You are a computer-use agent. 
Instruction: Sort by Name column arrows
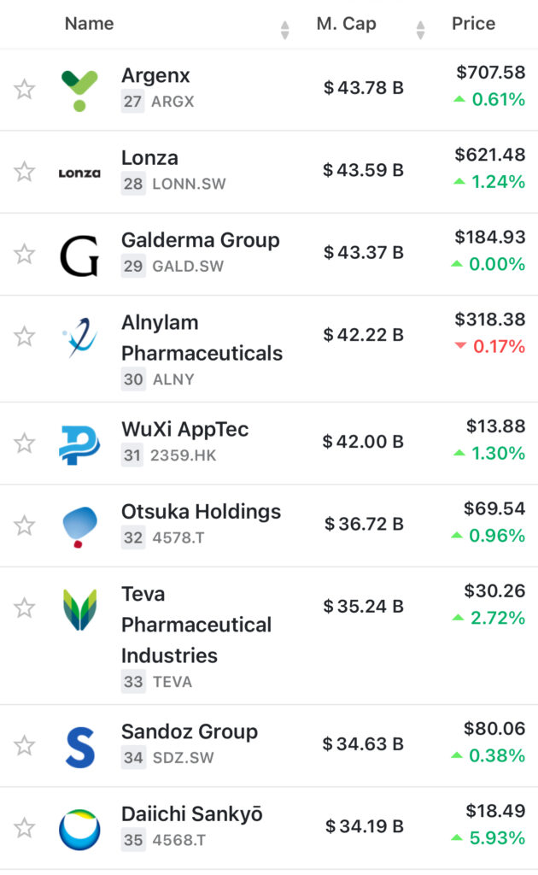(x=284, y=30)
